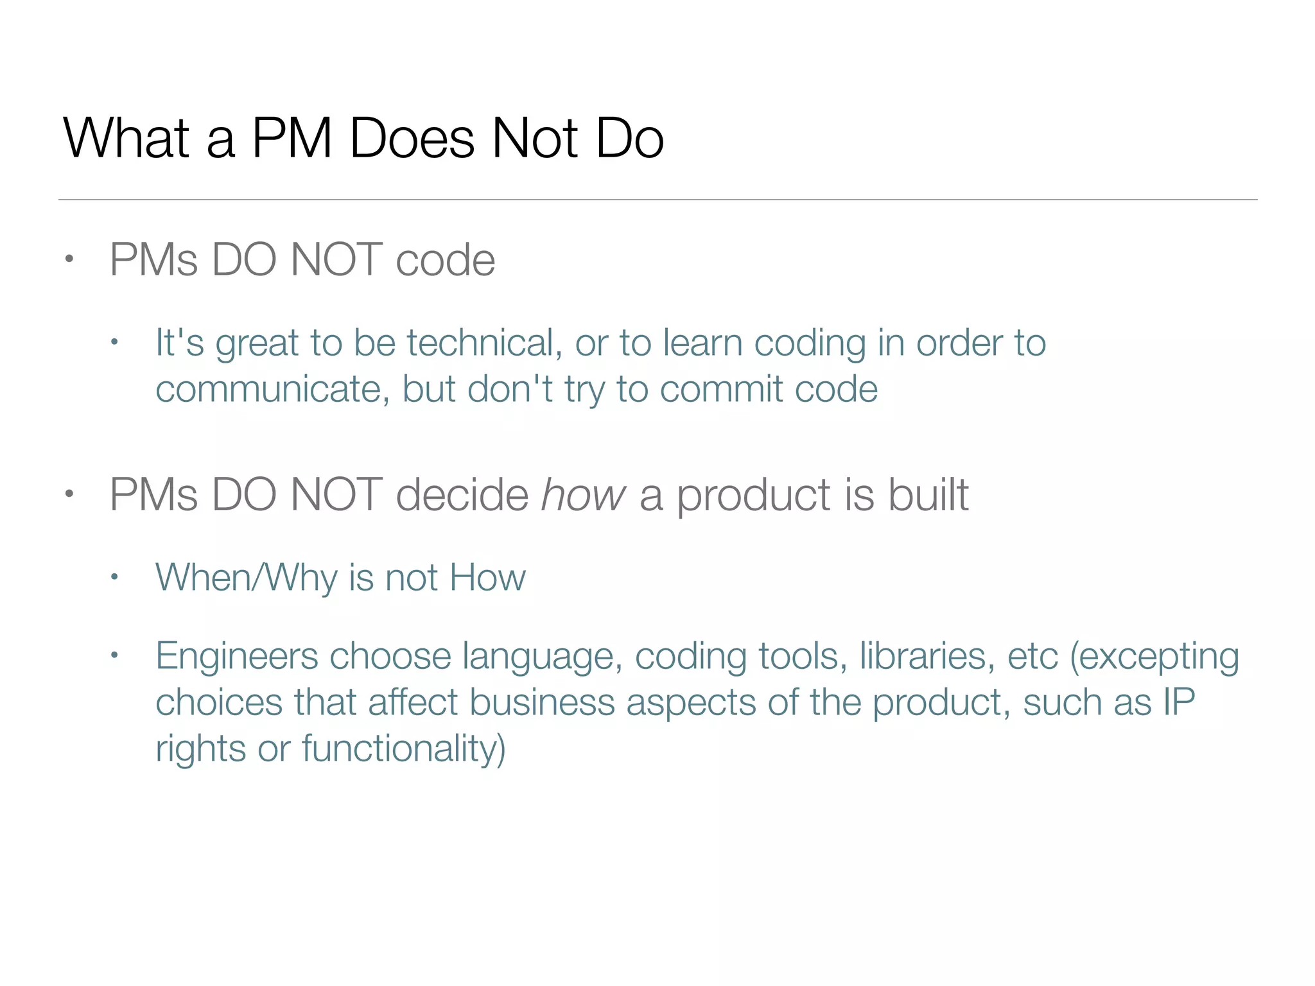Image resolution: width=1315 pixels, height=986 pixels.
Task: Click the text 'It's great to be technical'
Action: click(x=354, y=342)
